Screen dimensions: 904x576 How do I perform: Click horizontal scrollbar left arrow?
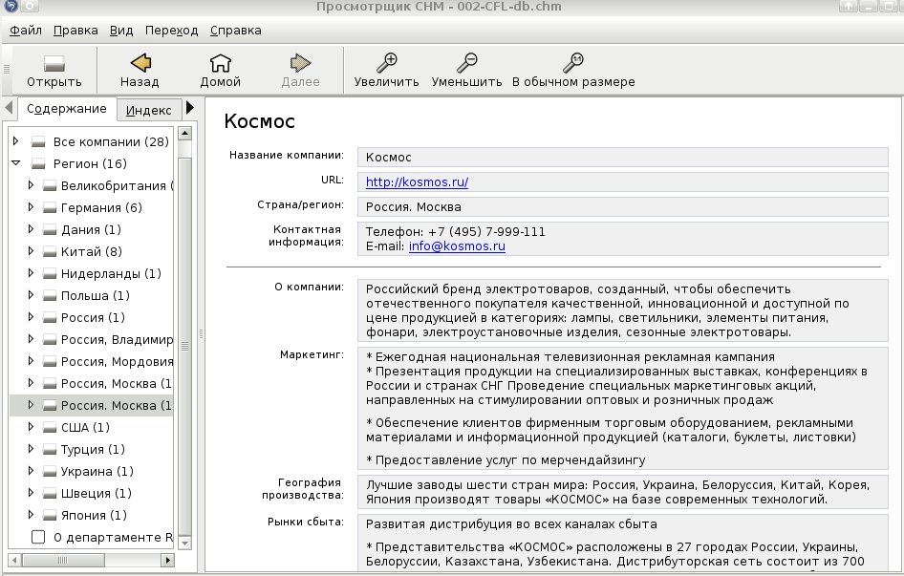click(14, 560)
